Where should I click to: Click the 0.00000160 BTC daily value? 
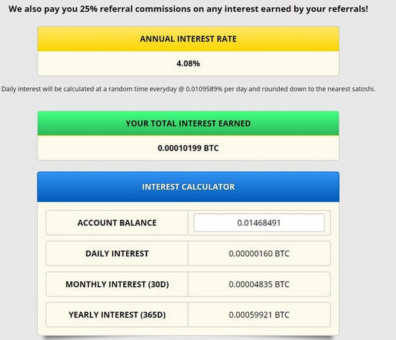coord(259,254)
